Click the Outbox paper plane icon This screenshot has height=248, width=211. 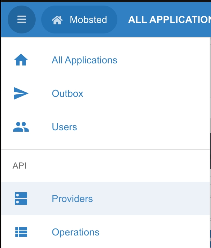[21, 94]
